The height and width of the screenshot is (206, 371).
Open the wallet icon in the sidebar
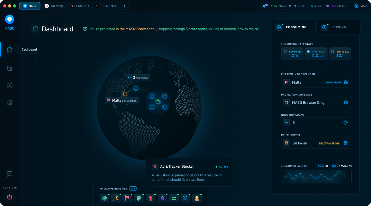[10, 68]
